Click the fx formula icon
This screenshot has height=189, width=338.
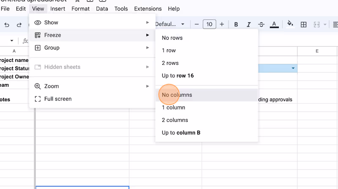(x=25, y=41)
